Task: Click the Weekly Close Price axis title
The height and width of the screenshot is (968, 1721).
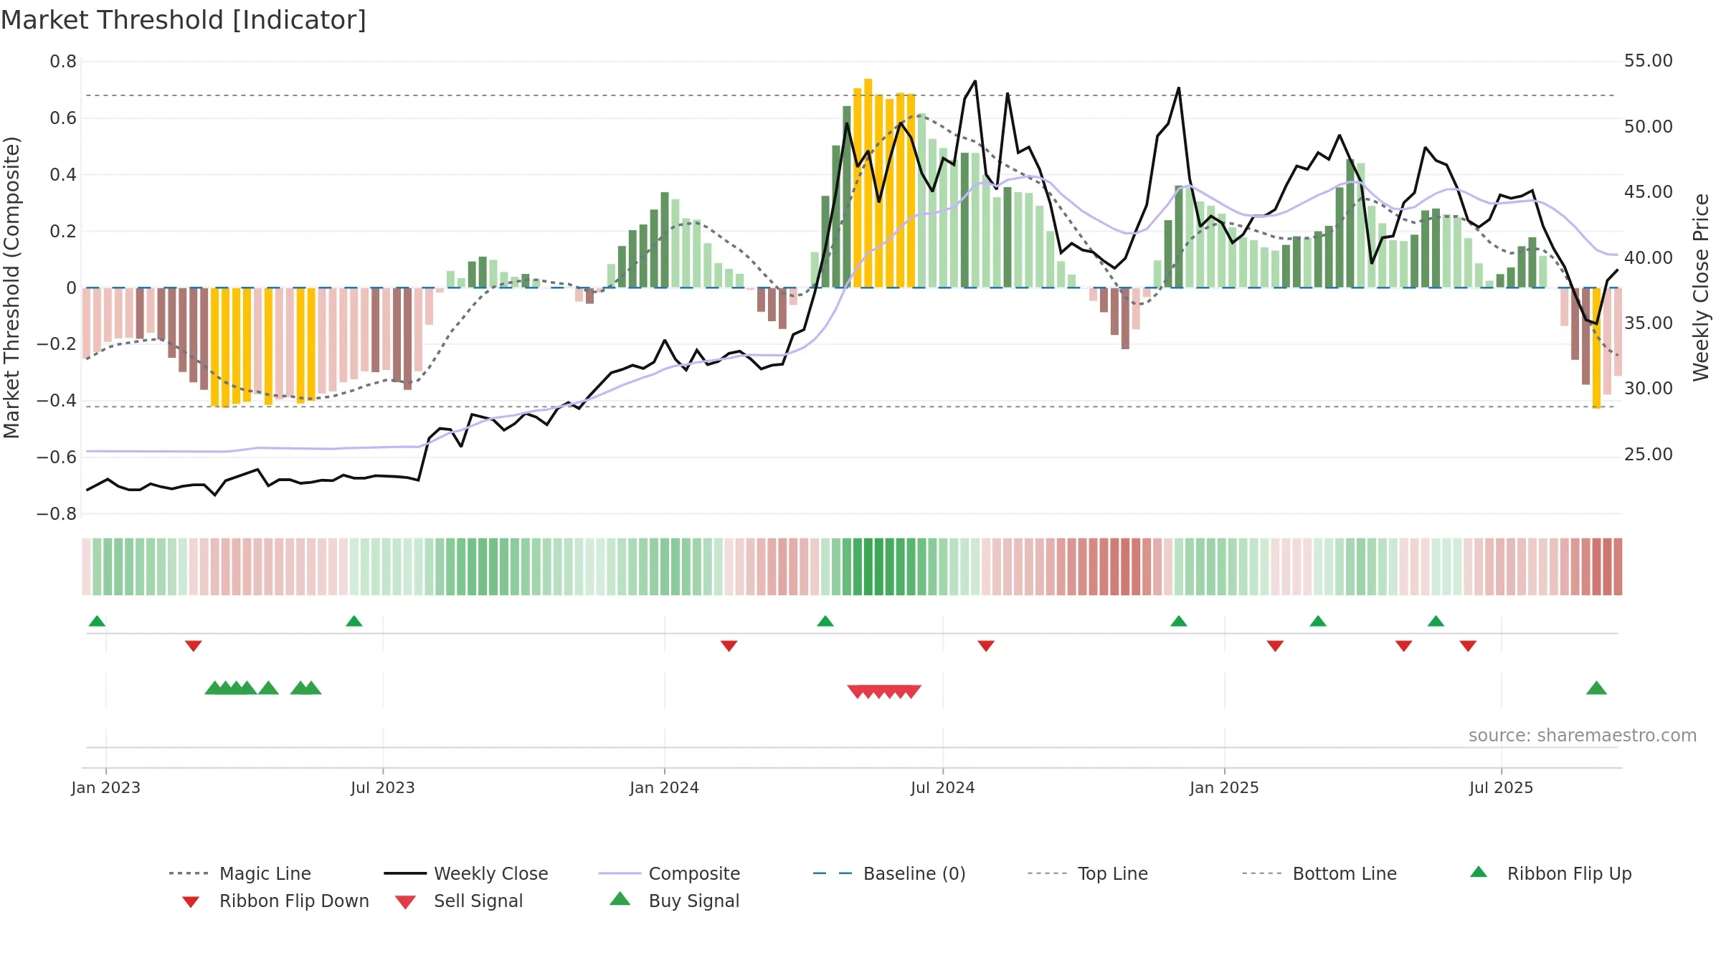Action: click(x=1701, y=287)
